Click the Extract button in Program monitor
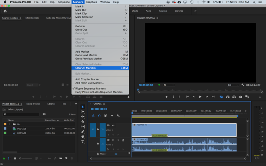Image resolution: width=266 pixels, height=166 pixels. pos(234,97)
